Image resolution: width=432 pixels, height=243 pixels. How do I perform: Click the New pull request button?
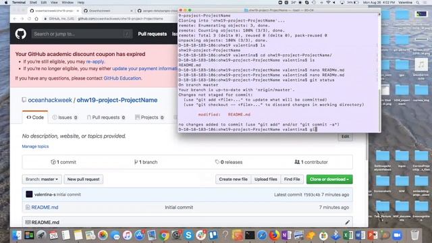84,179
